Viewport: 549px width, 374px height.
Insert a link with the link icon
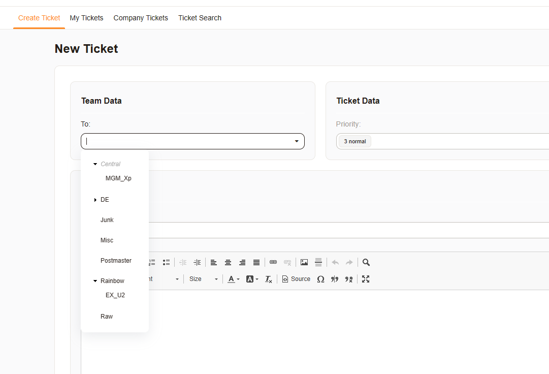pyautogui.click(x=273, y=263)
